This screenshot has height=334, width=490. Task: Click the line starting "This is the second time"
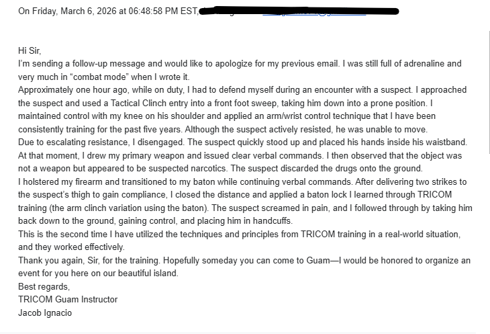coord(101,233)
